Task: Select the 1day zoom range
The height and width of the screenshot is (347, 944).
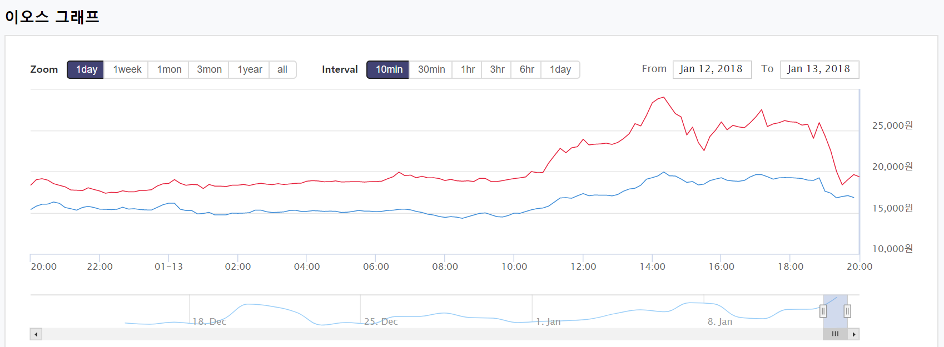Action: [x=86, y=69]
